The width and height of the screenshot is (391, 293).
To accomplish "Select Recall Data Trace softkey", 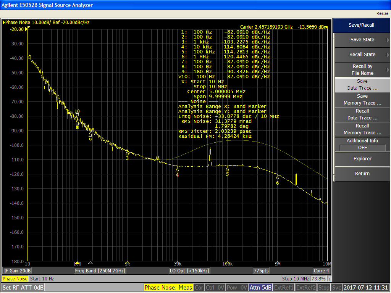I will pyautogui.click(x=362, y=114).
